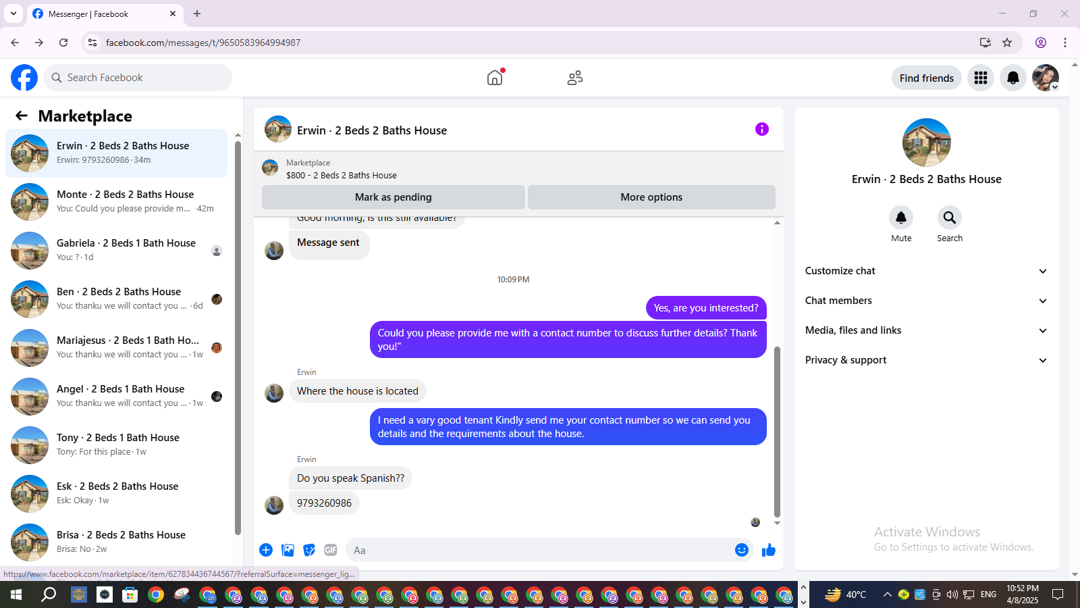Screen dimensions: 1080x608
Task: Go back using Marketplace back arrow
Action: pos(22,116)
